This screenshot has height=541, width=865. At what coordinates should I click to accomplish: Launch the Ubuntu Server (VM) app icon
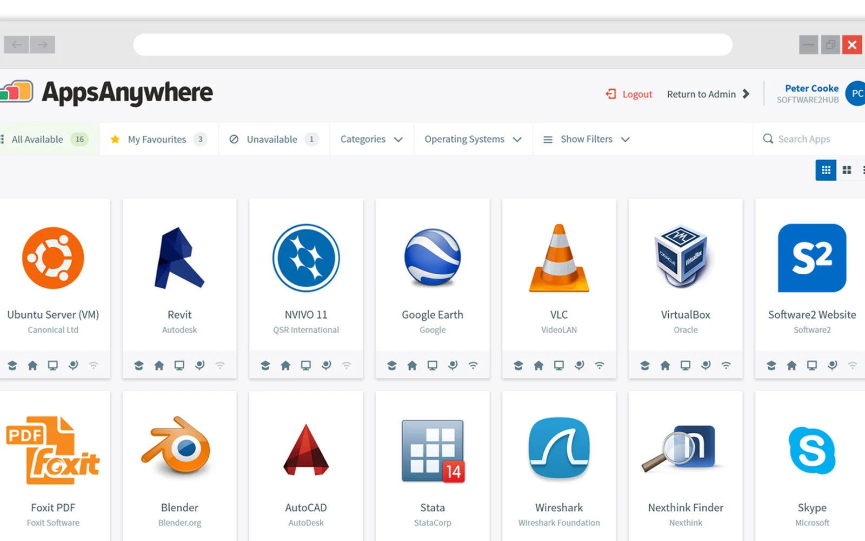pos(53,258)
